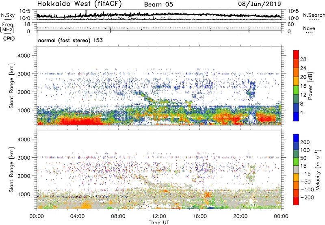325x225 pixels.
Task: Click the '18' frequency axis tick
Action: coord(27,24)
